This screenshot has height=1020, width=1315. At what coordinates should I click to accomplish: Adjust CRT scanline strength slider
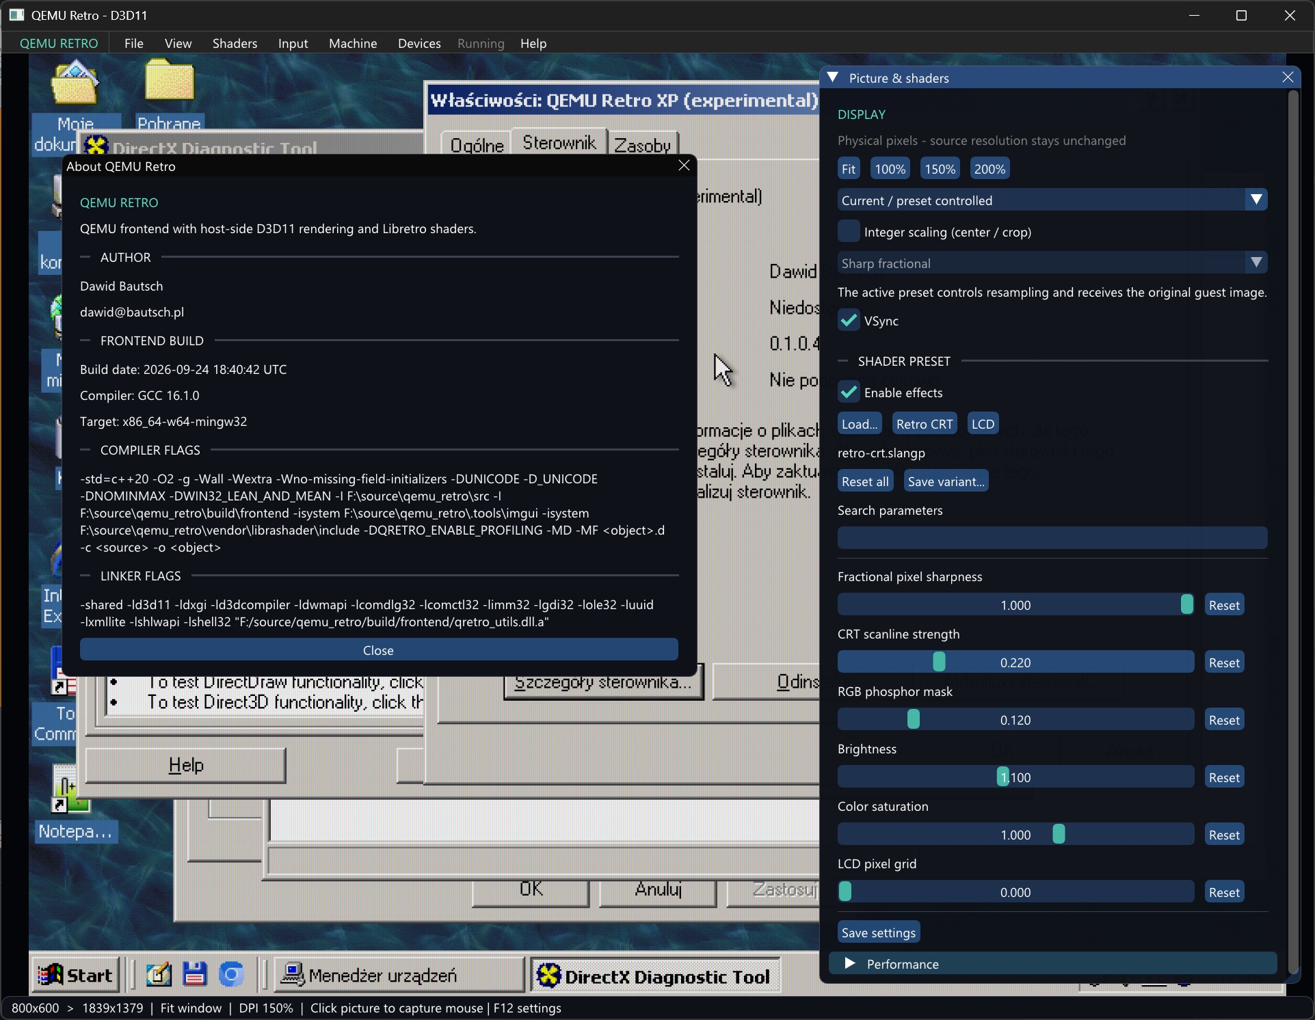click(1015, 662)
